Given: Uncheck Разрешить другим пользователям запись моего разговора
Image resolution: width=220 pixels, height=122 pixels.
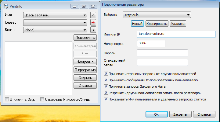Looking at the screenshot, I should (106, 93).
